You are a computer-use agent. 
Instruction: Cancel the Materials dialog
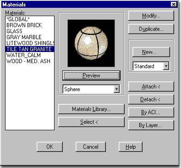pyautogui.click(x=91, y=147)
